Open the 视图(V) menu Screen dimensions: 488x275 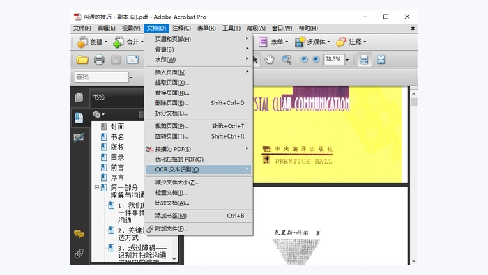[131, 29]
